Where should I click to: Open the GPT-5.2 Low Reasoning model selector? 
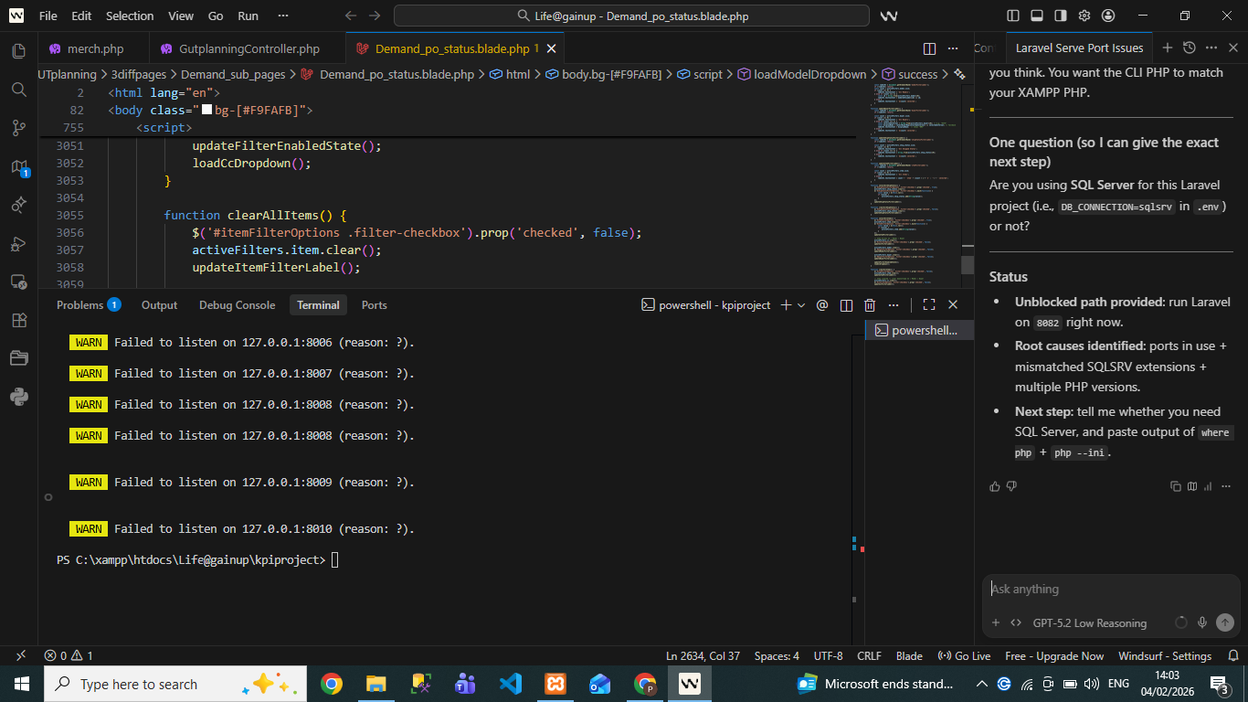coord(1089,623)
